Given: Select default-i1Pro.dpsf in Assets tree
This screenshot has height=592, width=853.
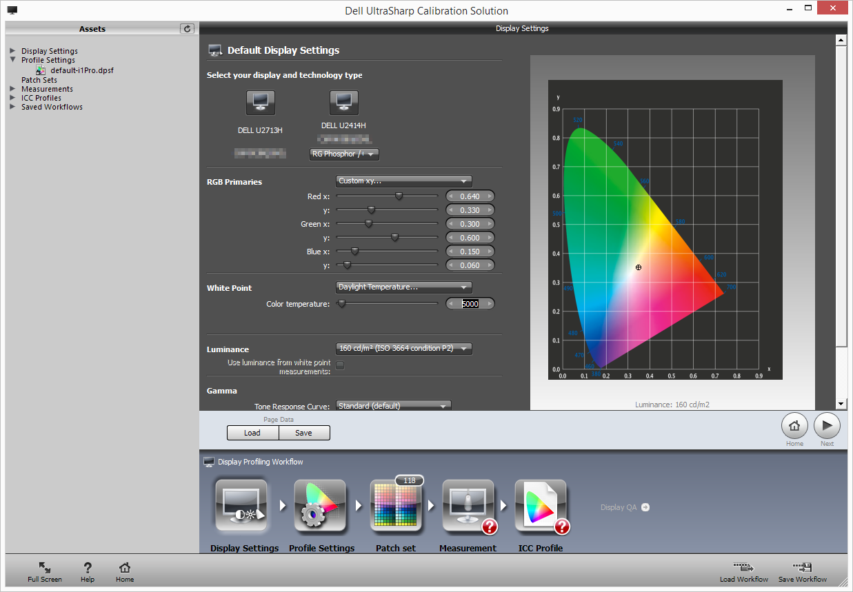Looking at the screenshot, I should [82, 70].
